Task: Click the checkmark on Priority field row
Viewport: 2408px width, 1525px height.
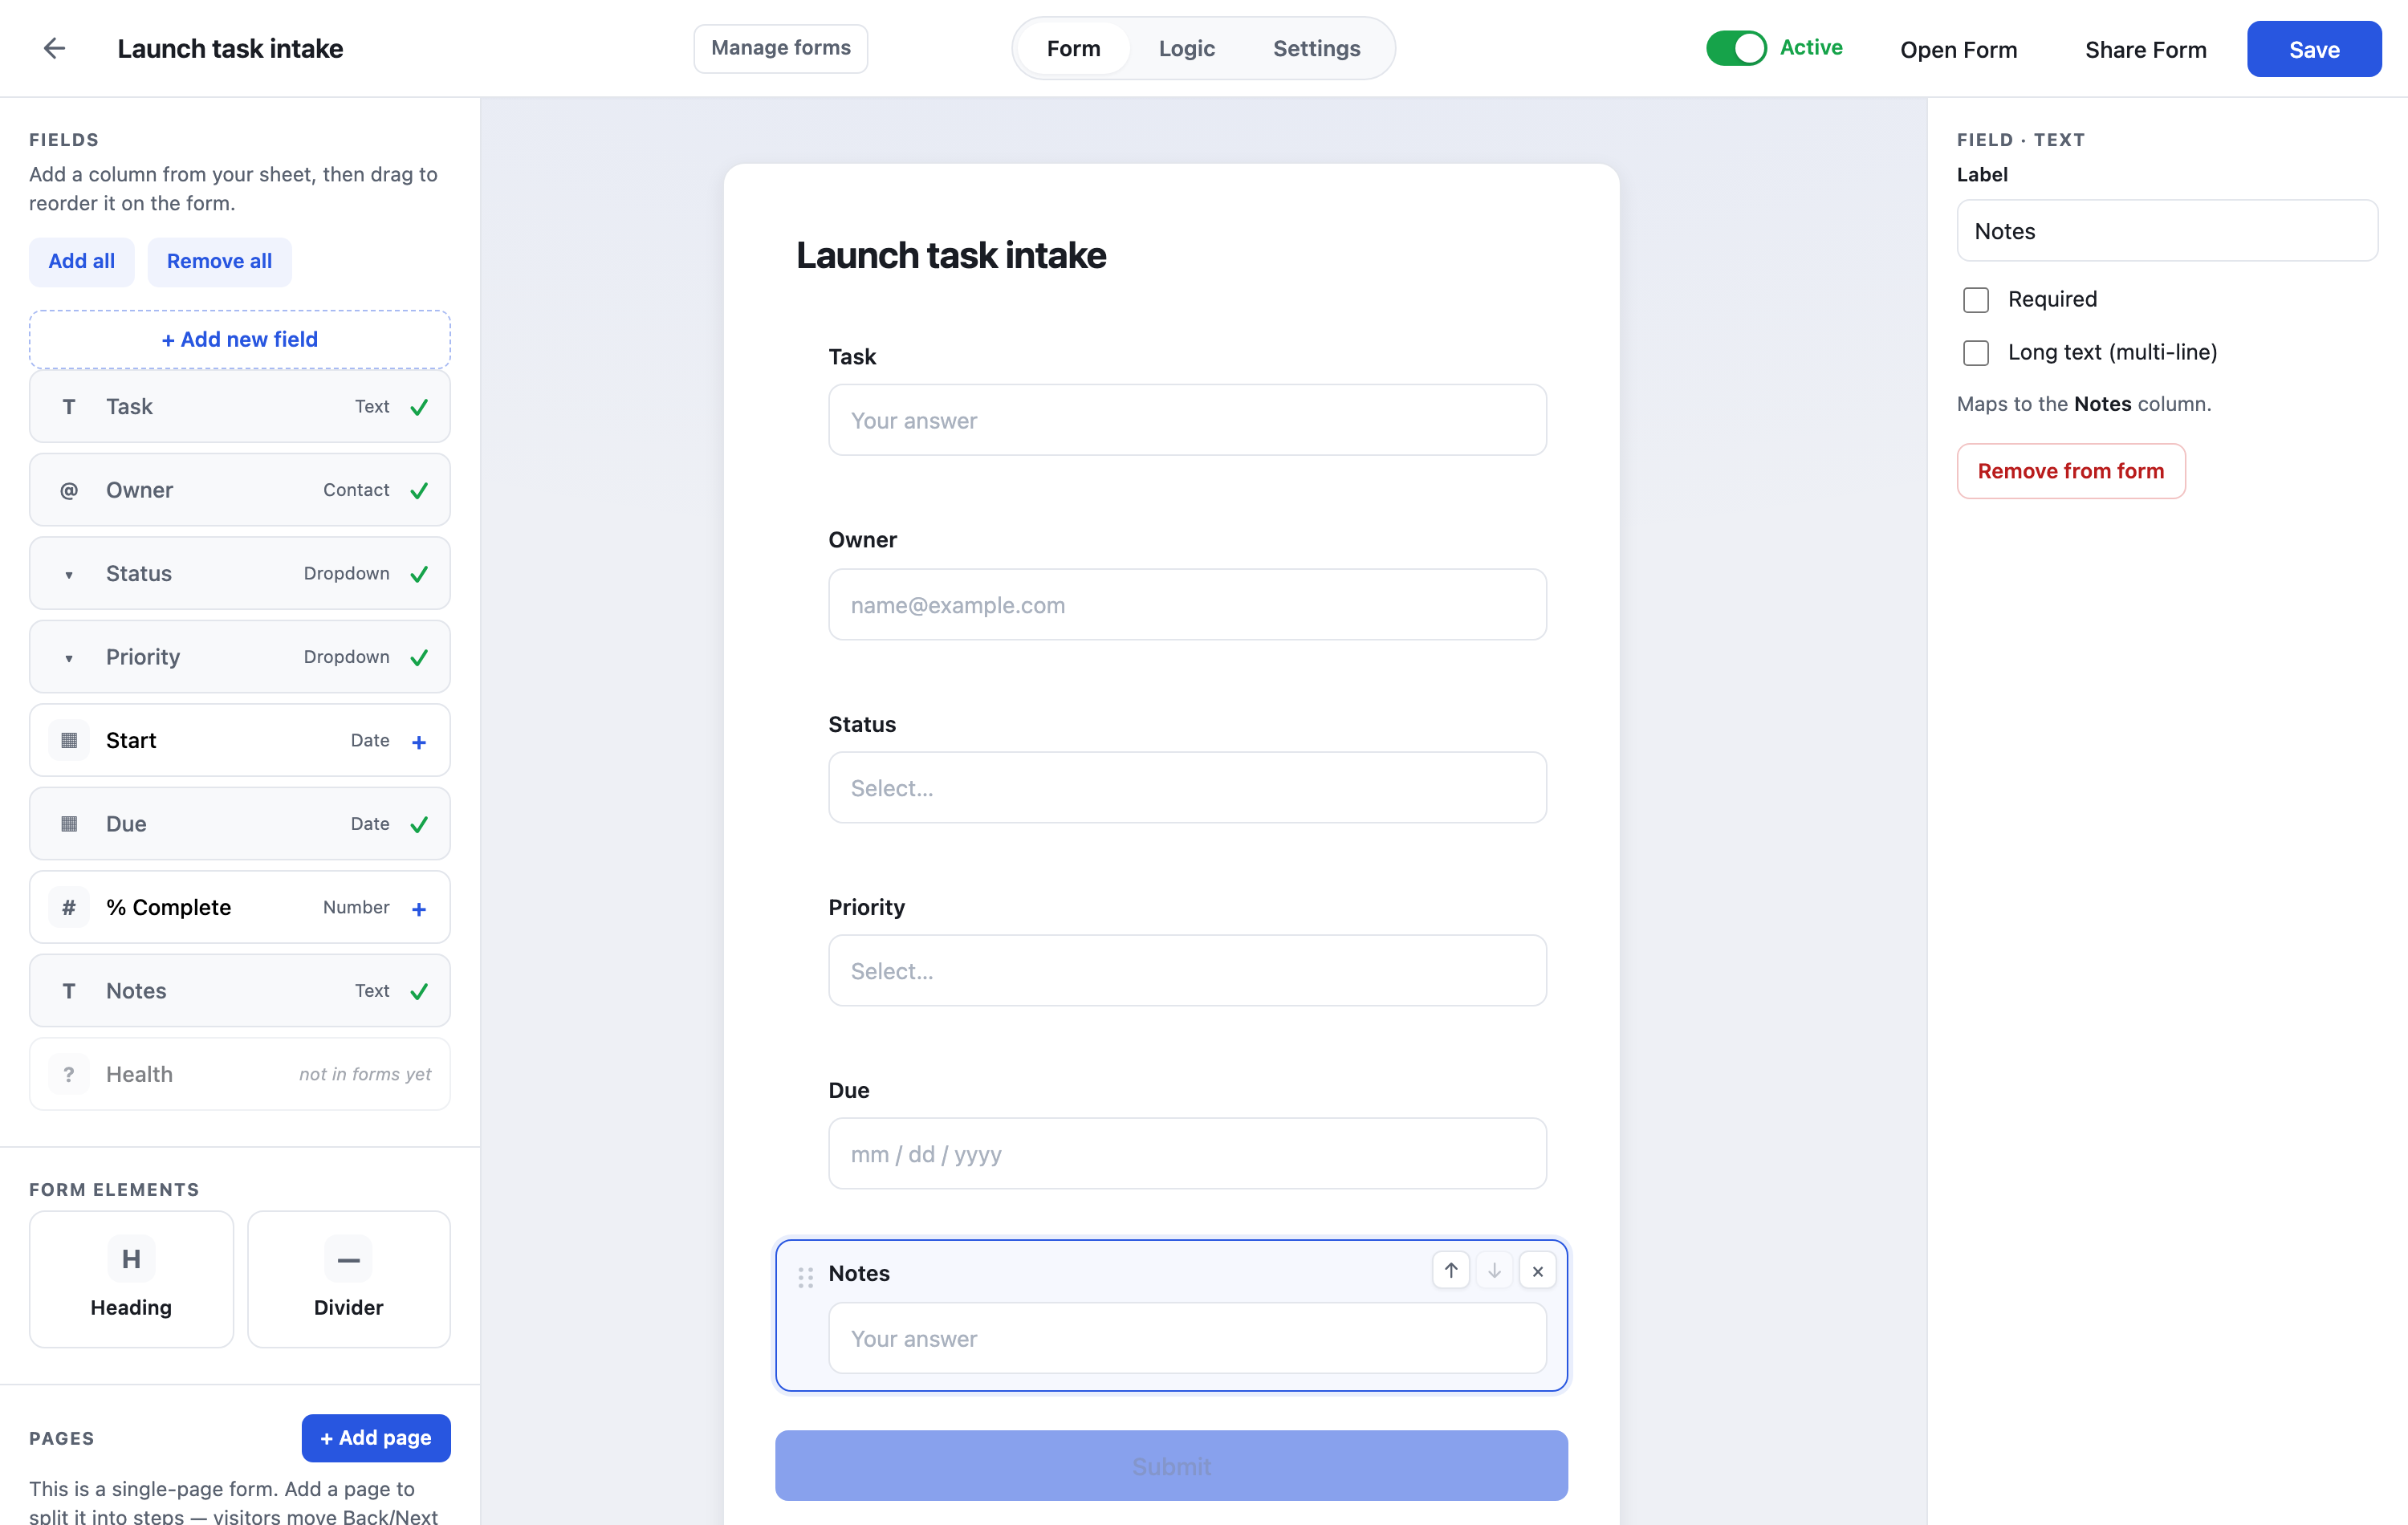Action: pyautogui.click(x=419, y=657)
